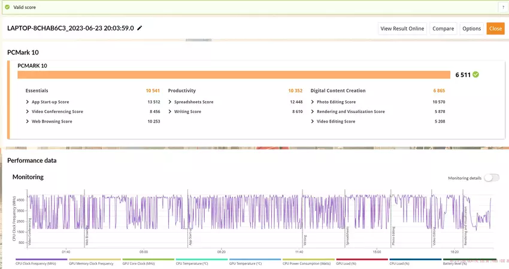This screenshot has height=269, width=509.
Task: Expand the Video Conferencing Score row
Action: coord(28,112)
